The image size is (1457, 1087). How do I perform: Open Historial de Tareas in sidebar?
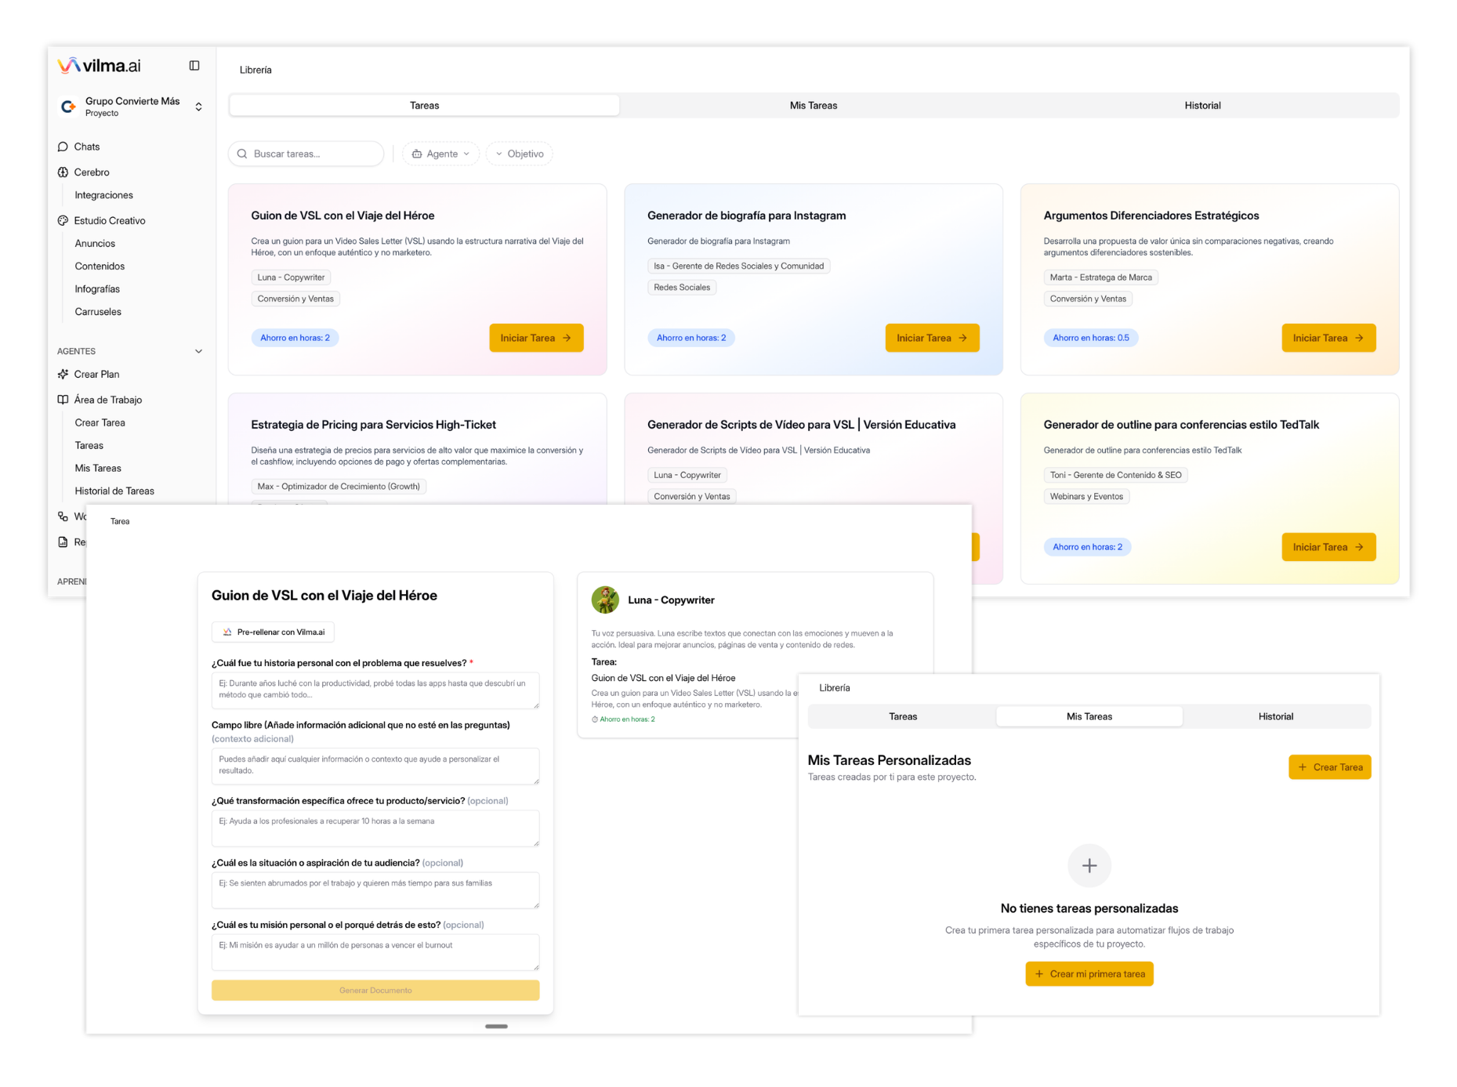click(x=114, y=491)
